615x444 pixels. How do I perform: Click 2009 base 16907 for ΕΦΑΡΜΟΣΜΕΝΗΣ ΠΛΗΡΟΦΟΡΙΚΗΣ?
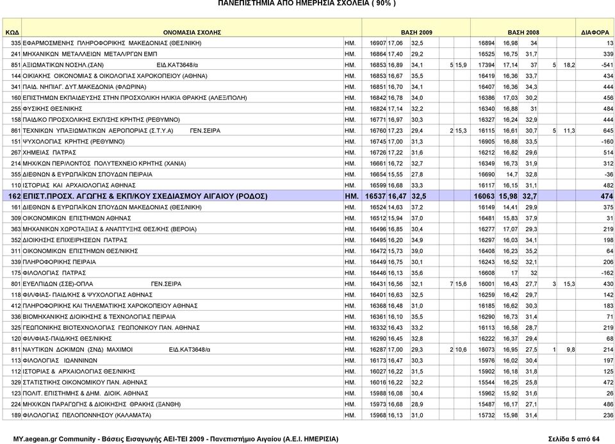378,43
